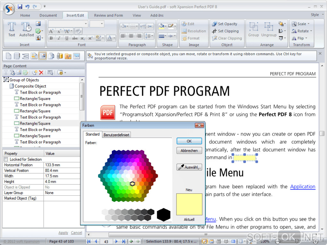The height and width of the screenshot is (245, 327).
Task: Click the Ungroup objects icon
Action: point(269,29)
